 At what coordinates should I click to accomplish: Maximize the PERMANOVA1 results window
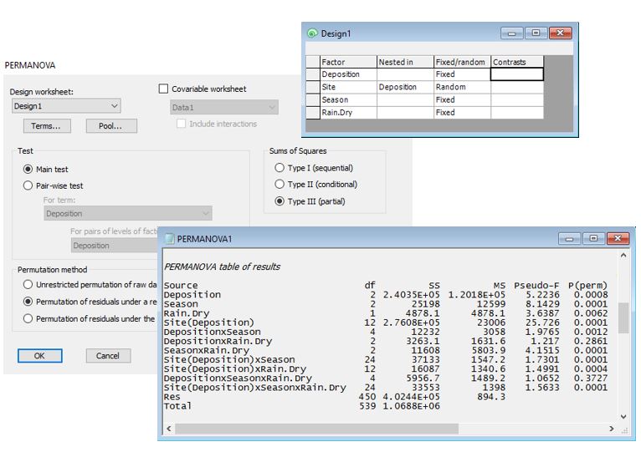pyautogui.click(x=593, y=238)
